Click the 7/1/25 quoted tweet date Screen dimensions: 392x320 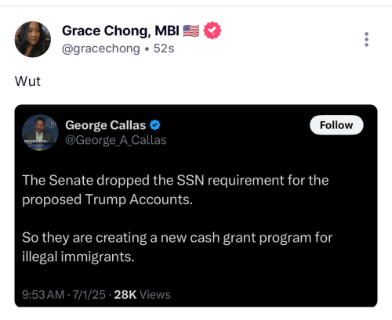pos(89,295)
